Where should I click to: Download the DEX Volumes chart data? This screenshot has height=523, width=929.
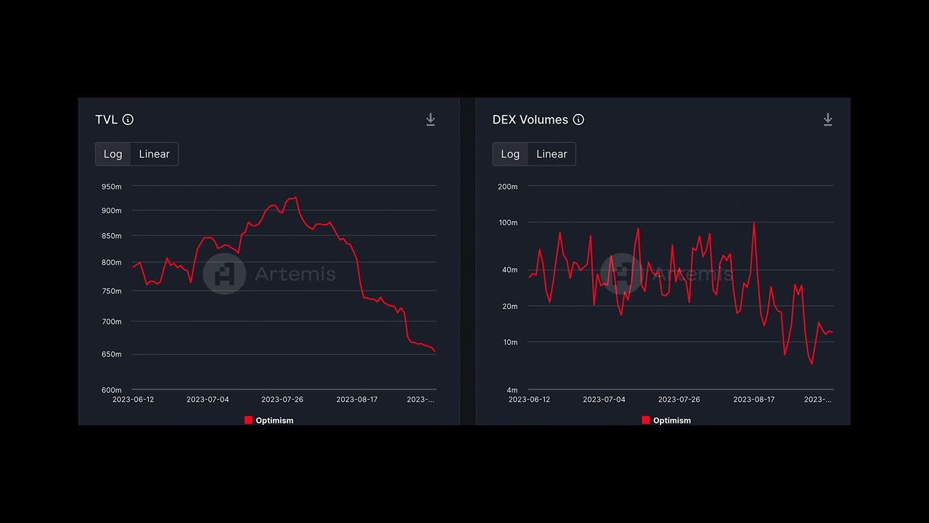click(x=827, y=120)
